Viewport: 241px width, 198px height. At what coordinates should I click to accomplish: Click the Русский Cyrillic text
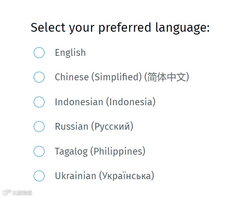(112, 127)
